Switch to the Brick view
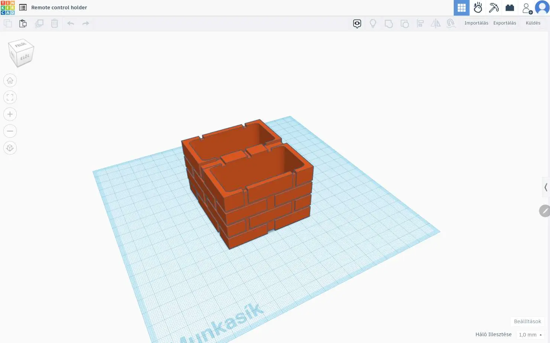Screen dimensions: 550x343 (x=509, y=7)
